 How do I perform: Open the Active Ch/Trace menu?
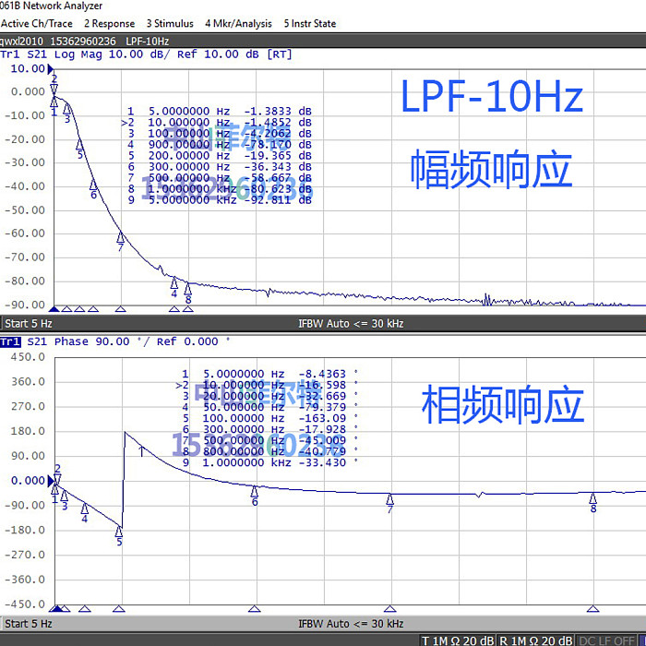pos(36,23)
